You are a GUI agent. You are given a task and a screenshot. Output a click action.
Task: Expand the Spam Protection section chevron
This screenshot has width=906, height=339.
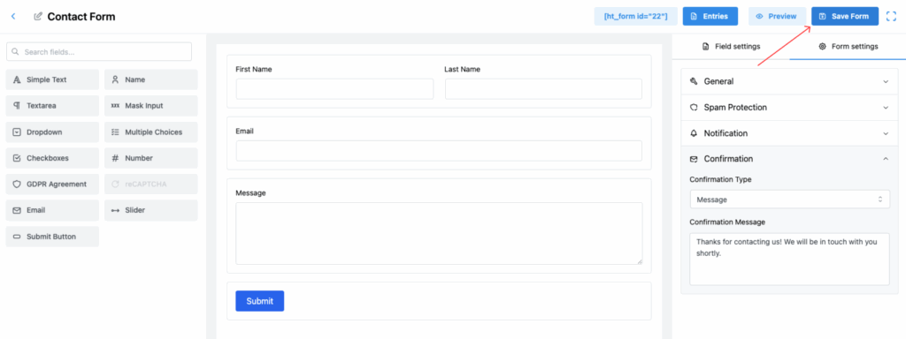tap(886, 108)
